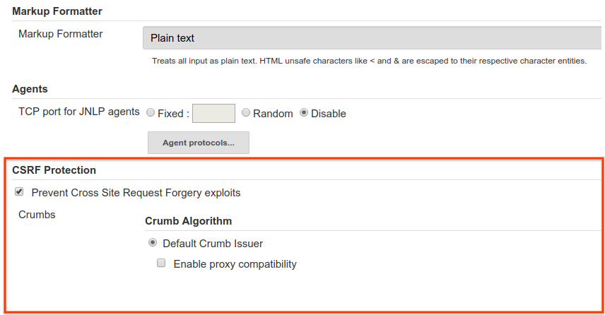Select the Fixed TCP port radio button
The width and height of the screenshot is (605, 315).
click(151, 113)
